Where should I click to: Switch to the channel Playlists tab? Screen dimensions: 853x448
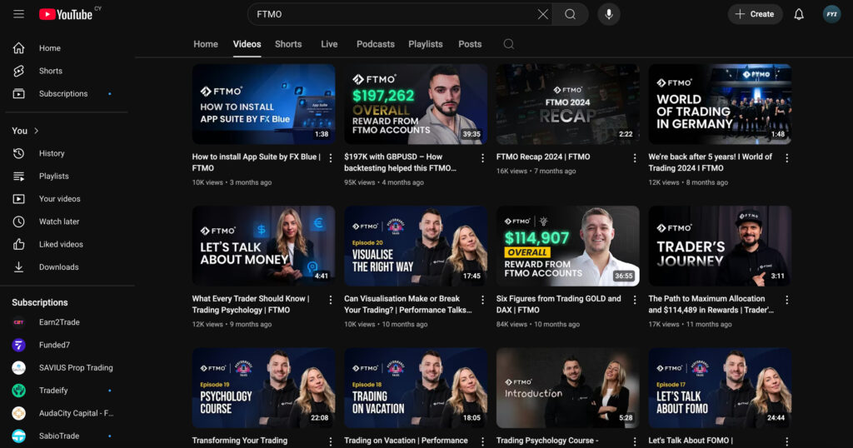pyautogui.click(x=426, y=44)
